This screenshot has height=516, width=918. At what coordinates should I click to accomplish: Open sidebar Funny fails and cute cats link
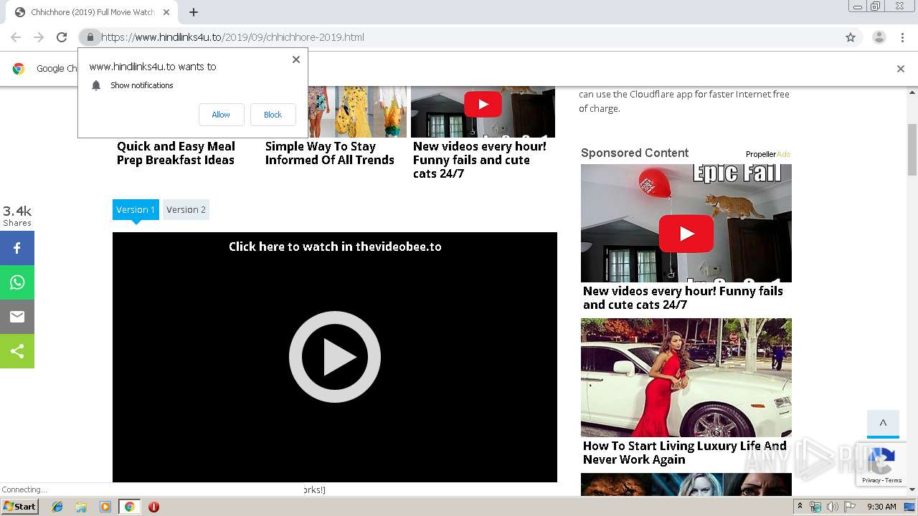click(683, 297)
